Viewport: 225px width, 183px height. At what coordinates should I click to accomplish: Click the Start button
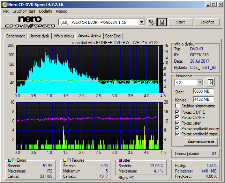(180, 22)
